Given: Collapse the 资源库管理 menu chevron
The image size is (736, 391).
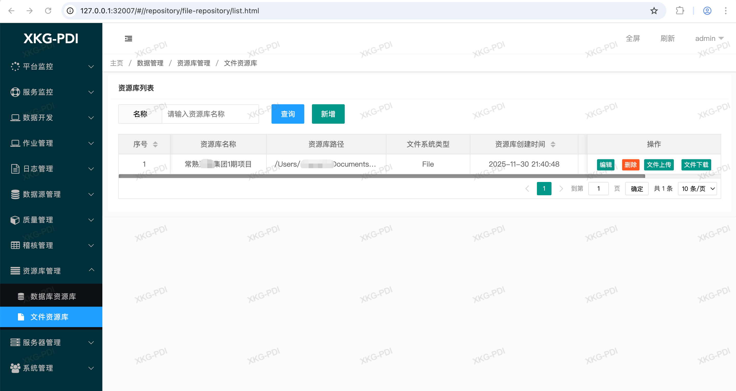Looking at the screenshot, I should tap(91, 270).
